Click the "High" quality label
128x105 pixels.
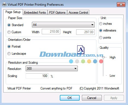tap(113, 57)
